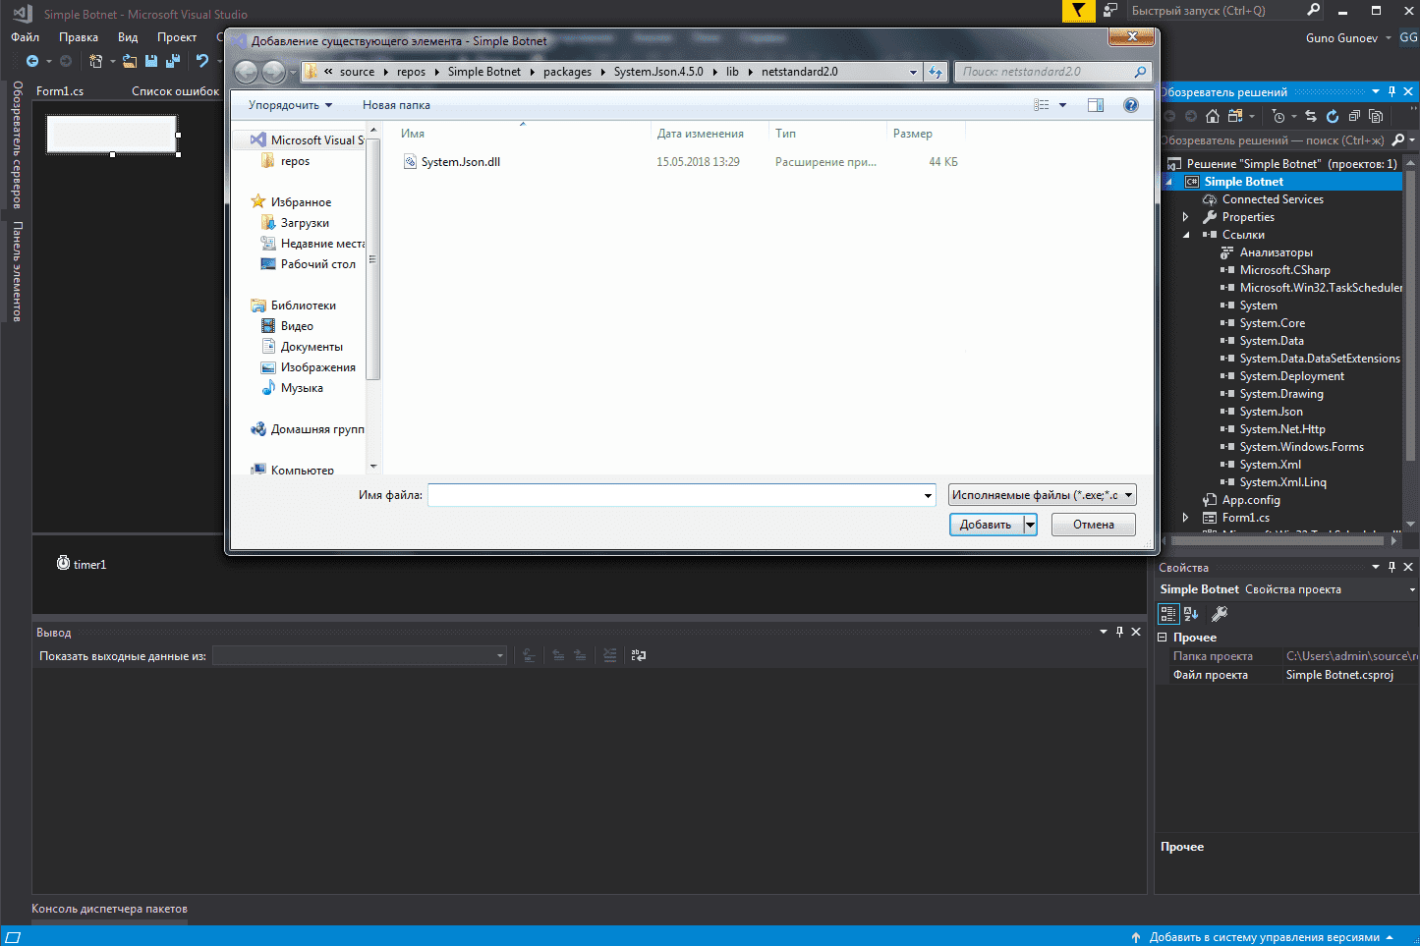Select System.Json reference
The height and width of the screenshot is (946, 1420).
[x=1271, y=412]
